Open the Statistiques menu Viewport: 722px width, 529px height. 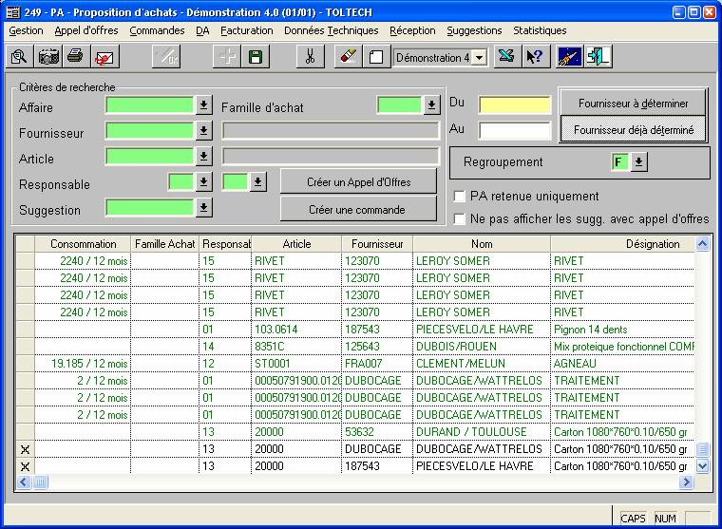pyautogui.click(x=540, y=30)
